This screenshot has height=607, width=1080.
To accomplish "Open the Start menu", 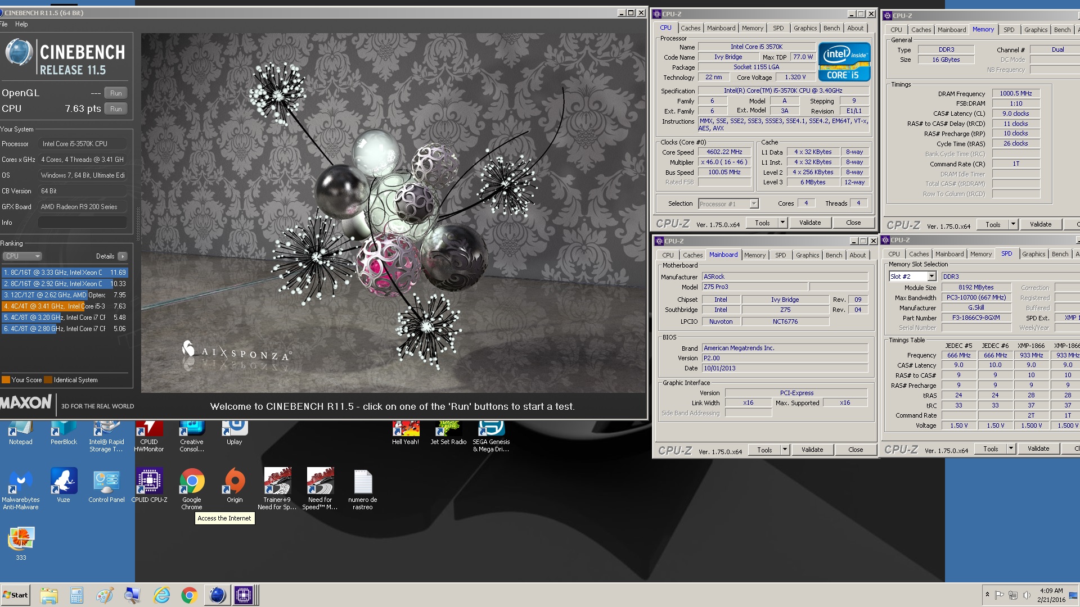I will click(15, 595).
